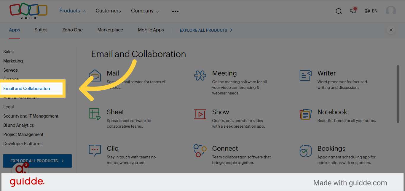The width and height of the screenshot is (405, 191).
Task: Click the Mail envelope icon
Action: [95, 76]
